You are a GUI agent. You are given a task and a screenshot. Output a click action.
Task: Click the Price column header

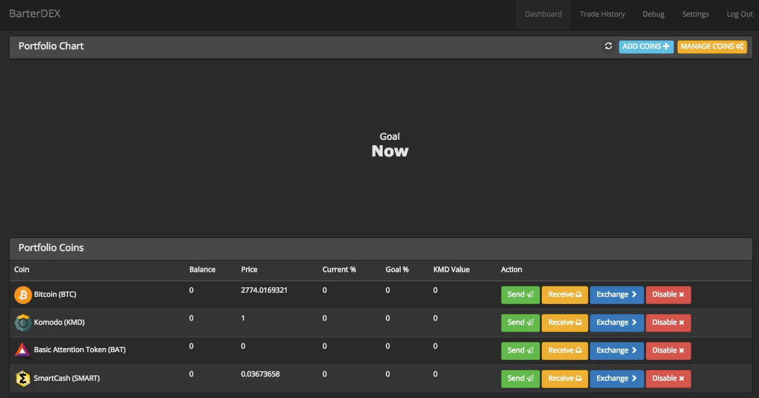pyautogui.click(x=249, y=269)
